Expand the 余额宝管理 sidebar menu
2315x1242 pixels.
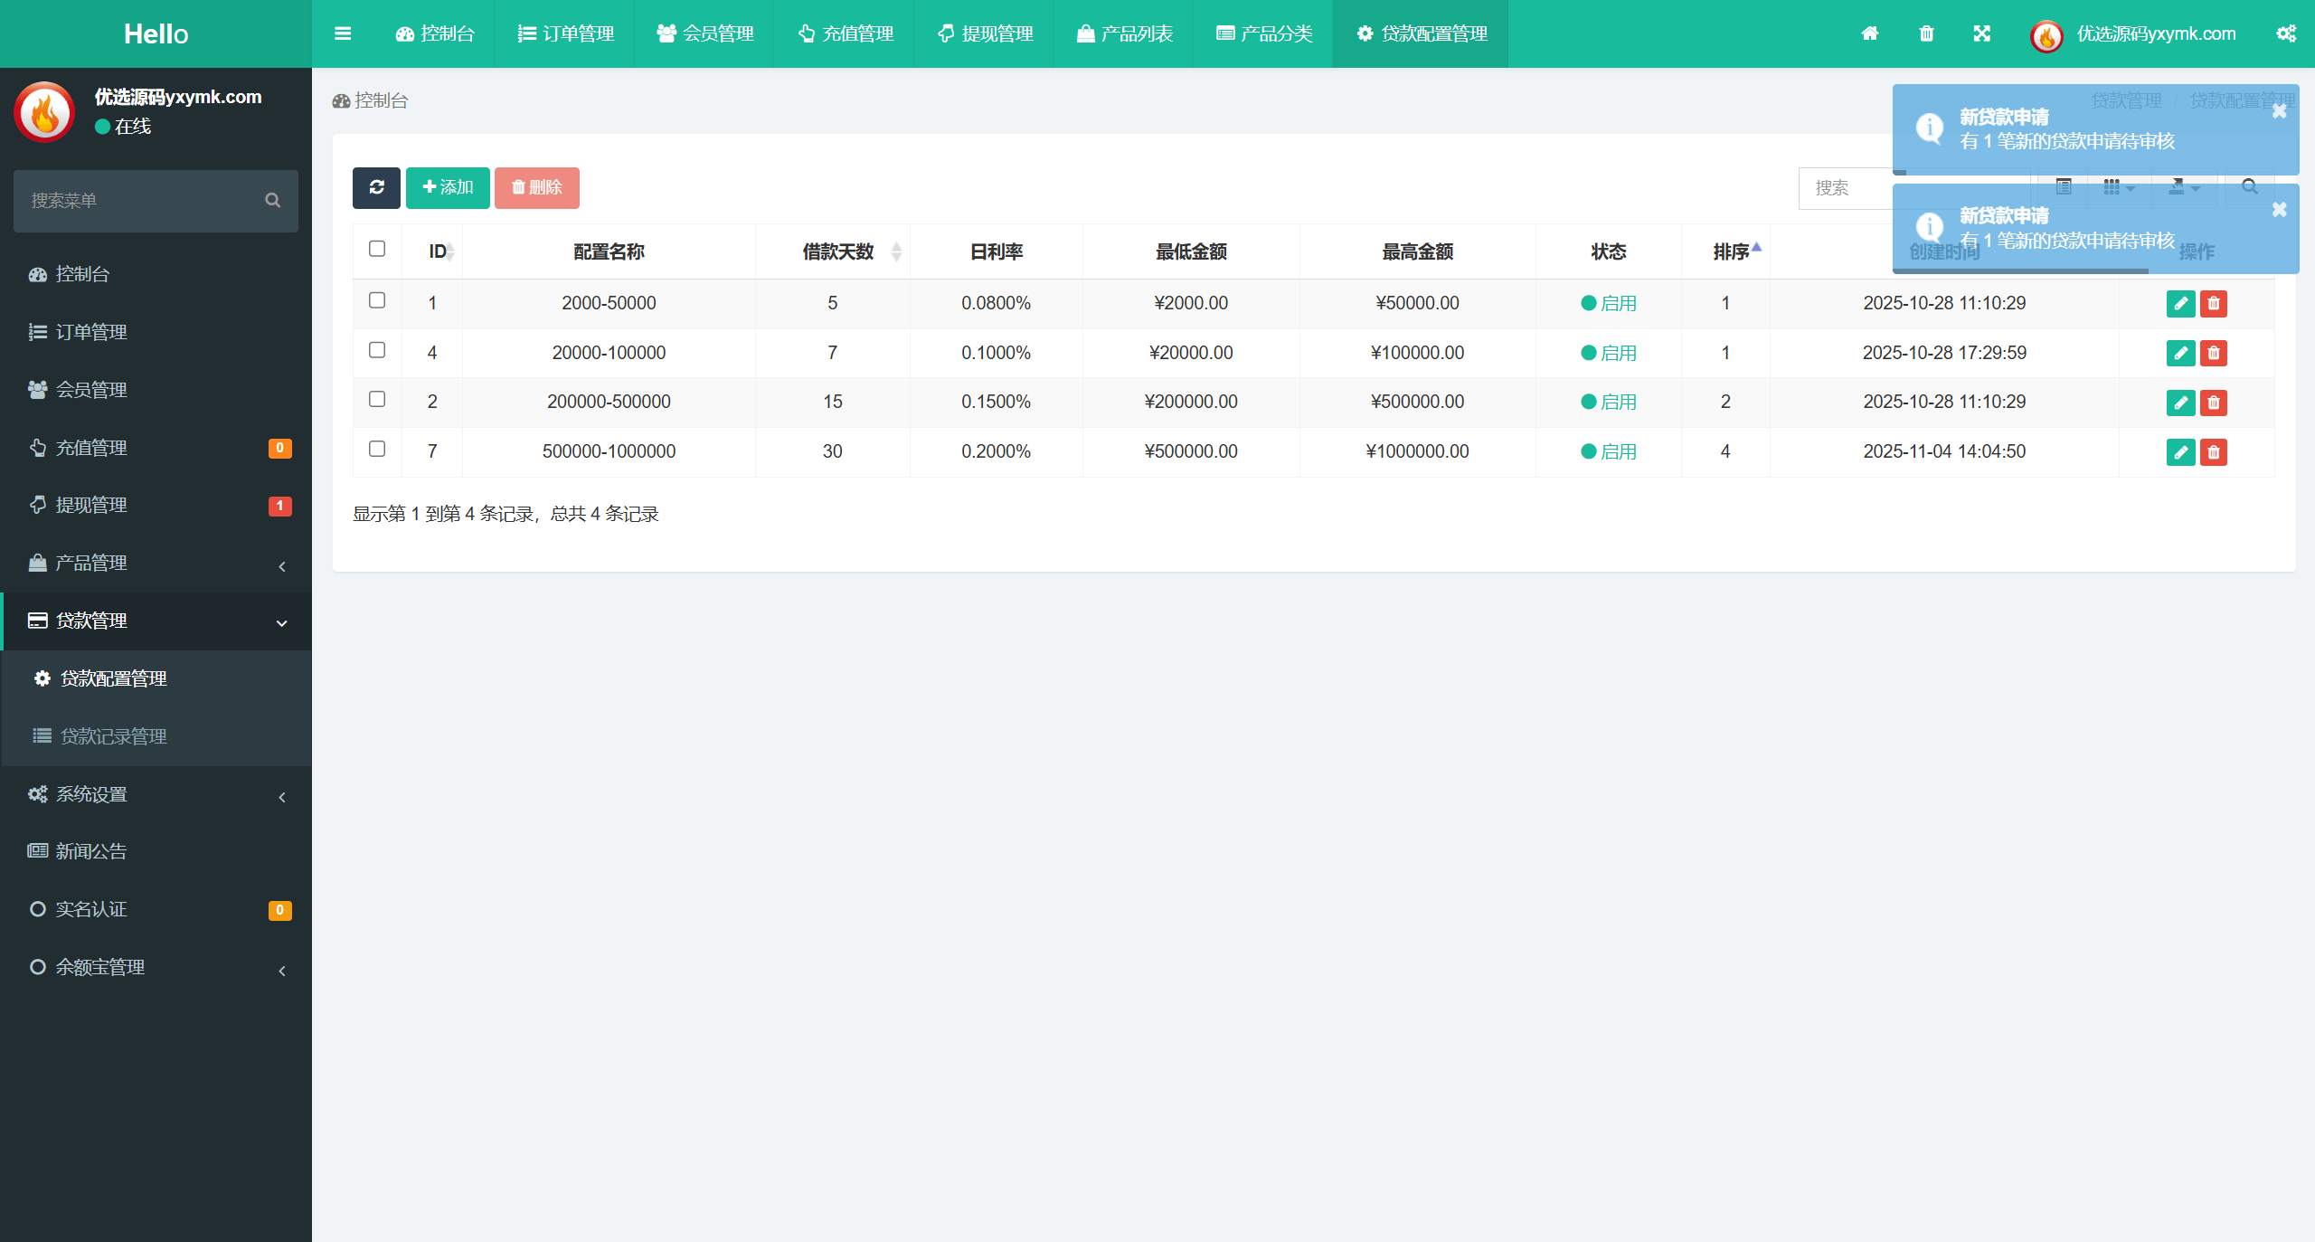click(156, 968)
